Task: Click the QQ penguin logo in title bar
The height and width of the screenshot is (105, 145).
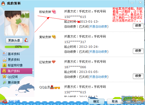Action: click(x=3, y=3)
